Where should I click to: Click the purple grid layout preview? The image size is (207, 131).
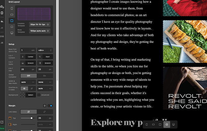coord(34,14)
